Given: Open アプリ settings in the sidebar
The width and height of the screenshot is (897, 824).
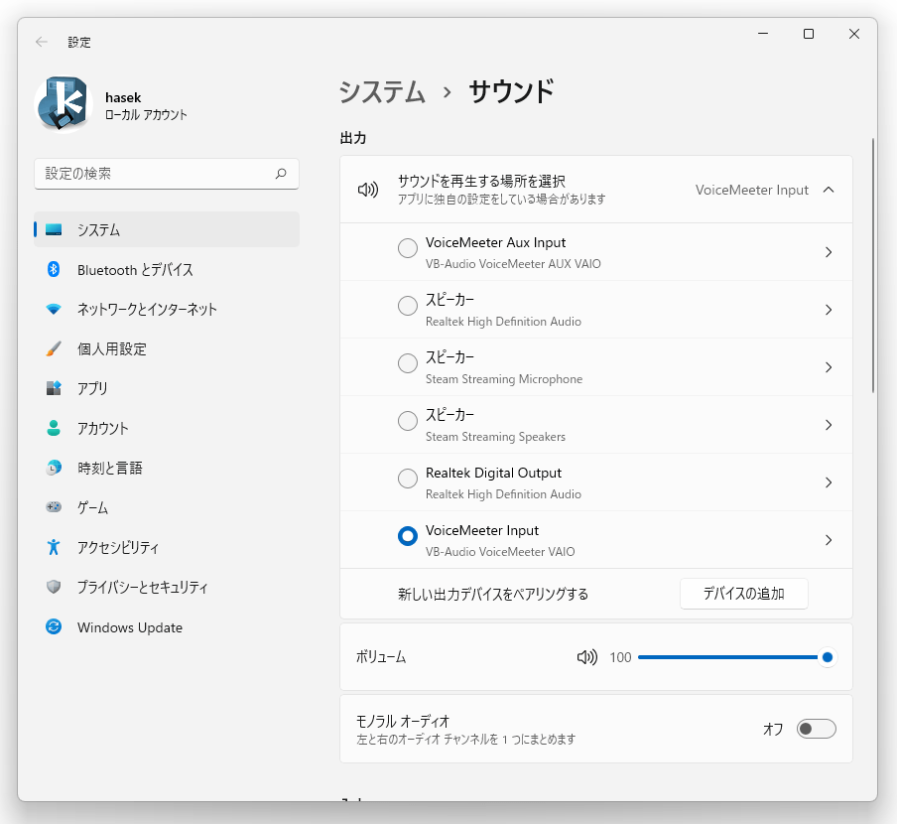Looking at the screenshot, I should click(167, 388).
